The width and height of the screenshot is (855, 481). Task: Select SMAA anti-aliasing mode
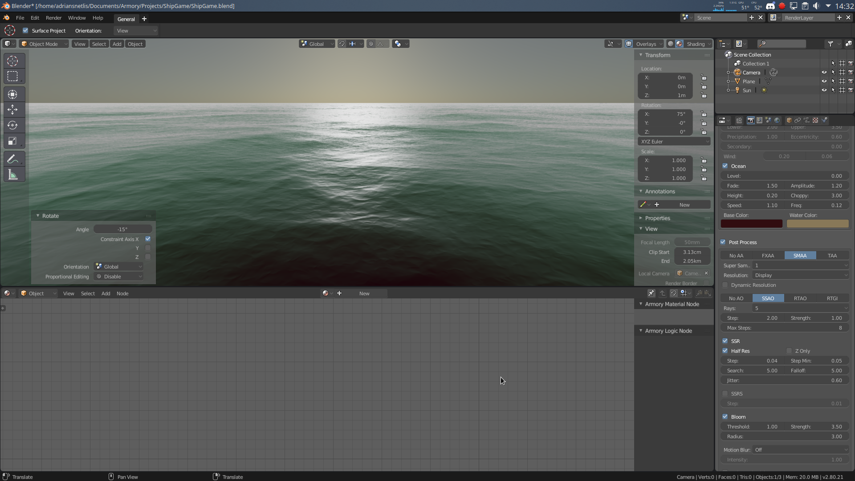pyautogui.click(x=800, y=255)
